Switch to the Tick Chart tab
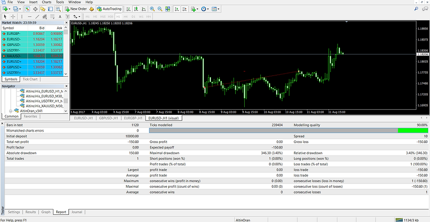 [30, 79]
